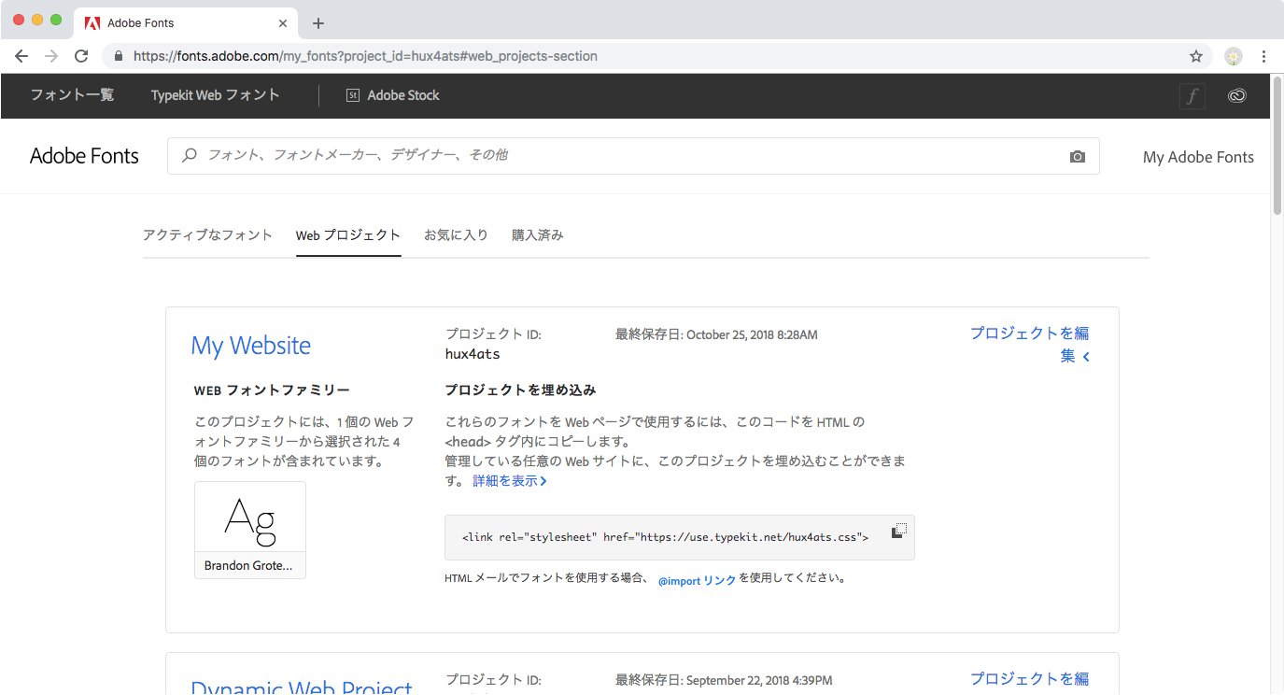Open the My Website project title

point(251,346)
